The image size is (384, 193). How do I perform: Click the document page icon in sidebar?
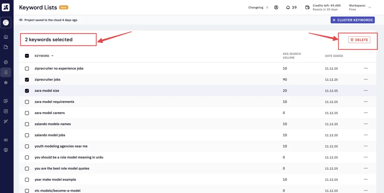(x=6, y=47)
